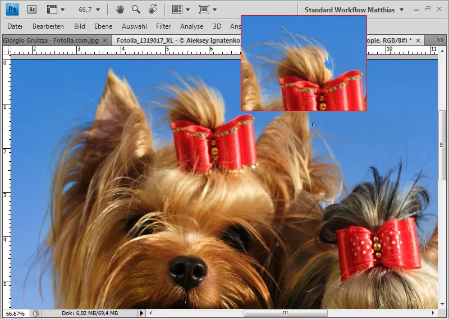Open the Datei menu
The height and width of the screenshot is (319, 449).
(15, 26)
